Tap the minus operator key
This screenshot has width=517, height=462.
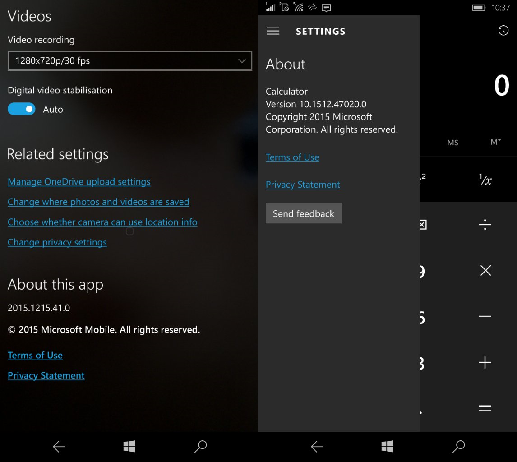[x=485, y=316]
